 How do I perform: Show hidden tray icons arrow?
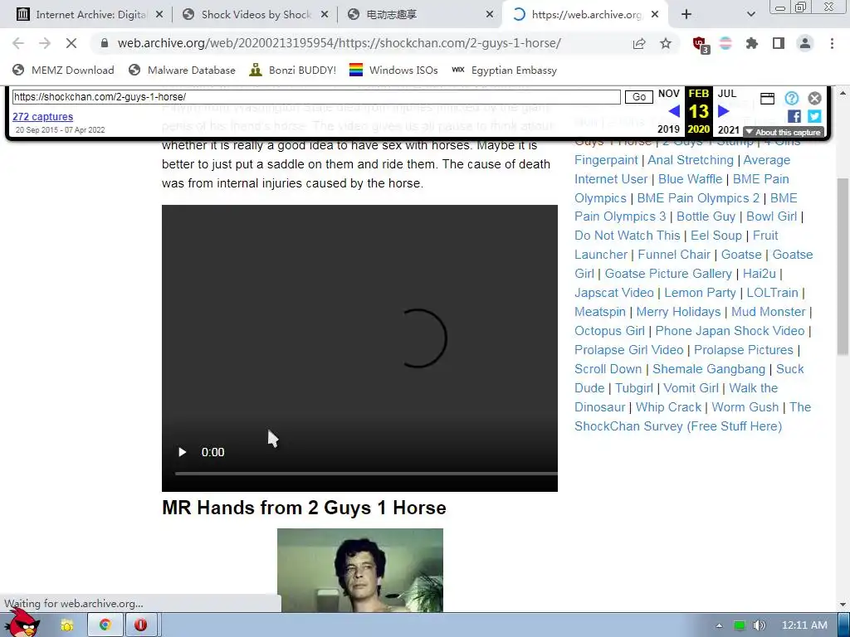(x=719, y=625)
